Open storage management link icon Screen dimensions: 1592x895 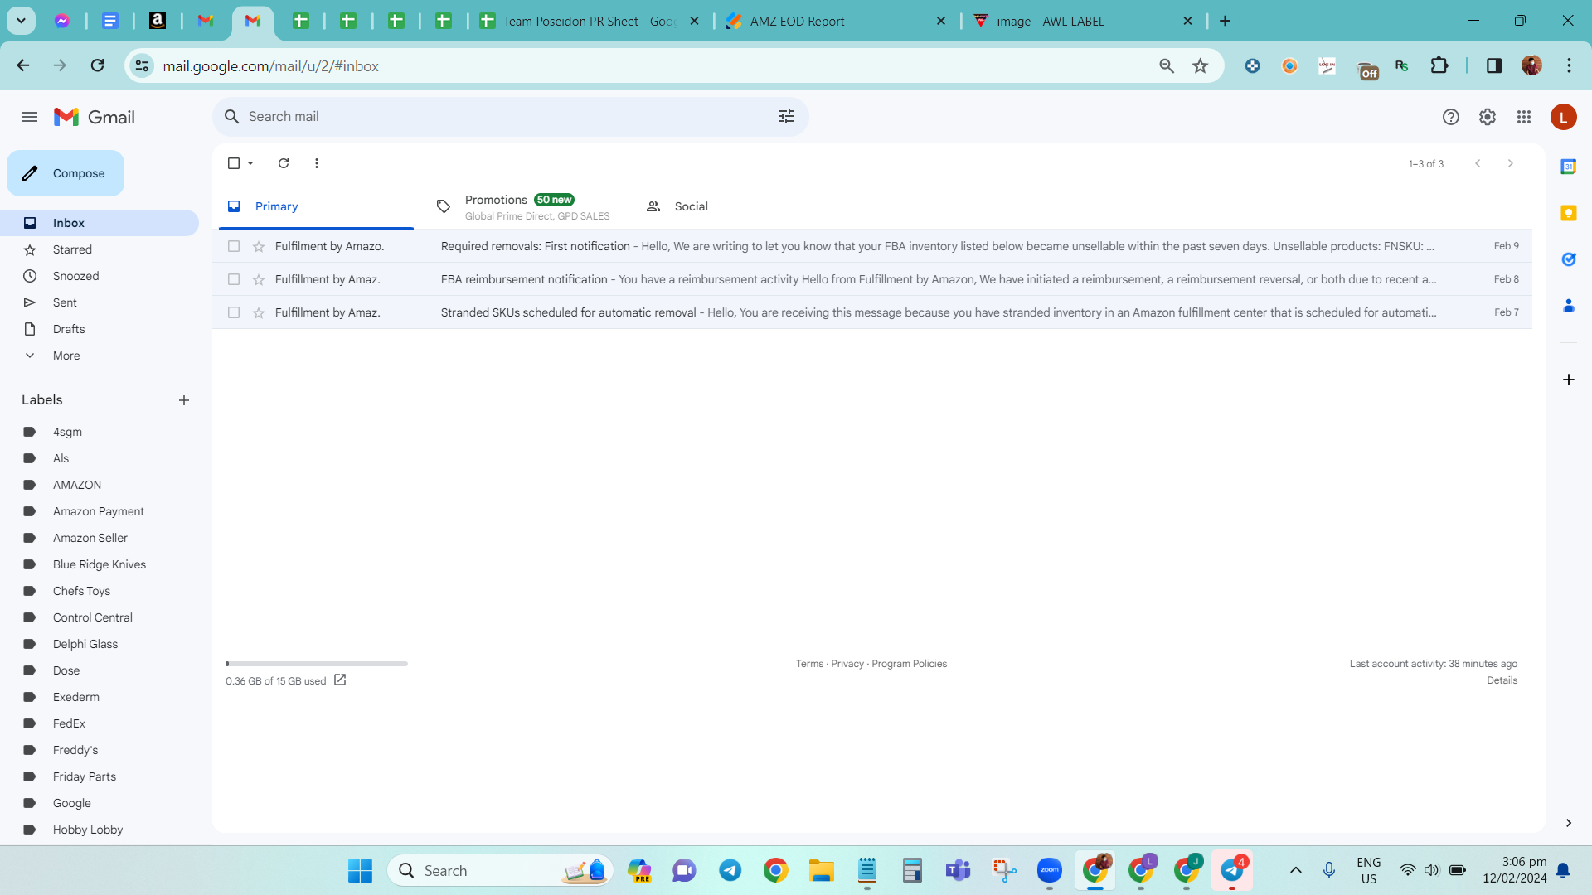(340, 680)
